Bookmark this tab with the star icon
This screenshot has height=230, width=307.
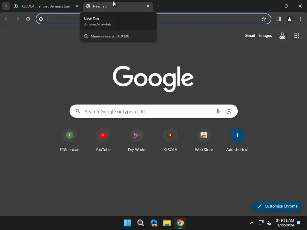[264, 19]
